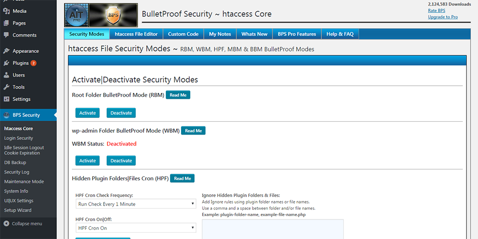478x239 pixels.
Task: Click BulletProof Security ~ htaccess Core title
Action: [x=206, y=14]
